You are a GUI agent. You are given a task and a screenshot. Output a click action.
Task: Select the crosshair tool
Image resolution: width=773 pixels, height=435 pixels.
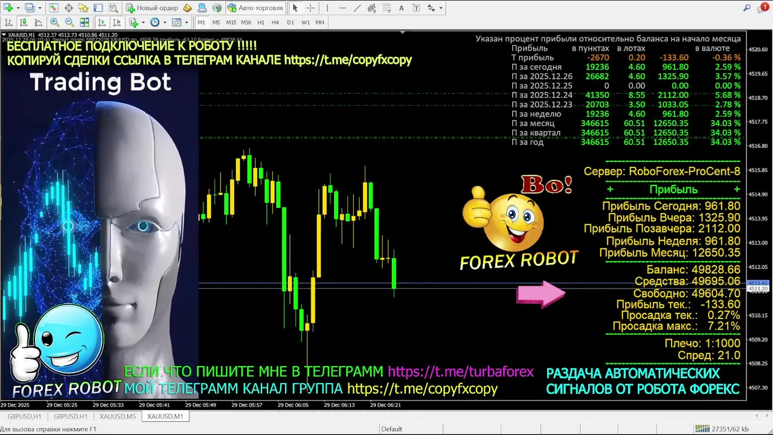tap(310, 8)
